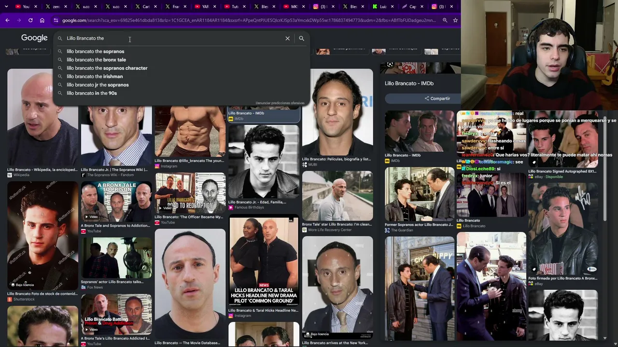Go back to the previous page

point(7,20)
